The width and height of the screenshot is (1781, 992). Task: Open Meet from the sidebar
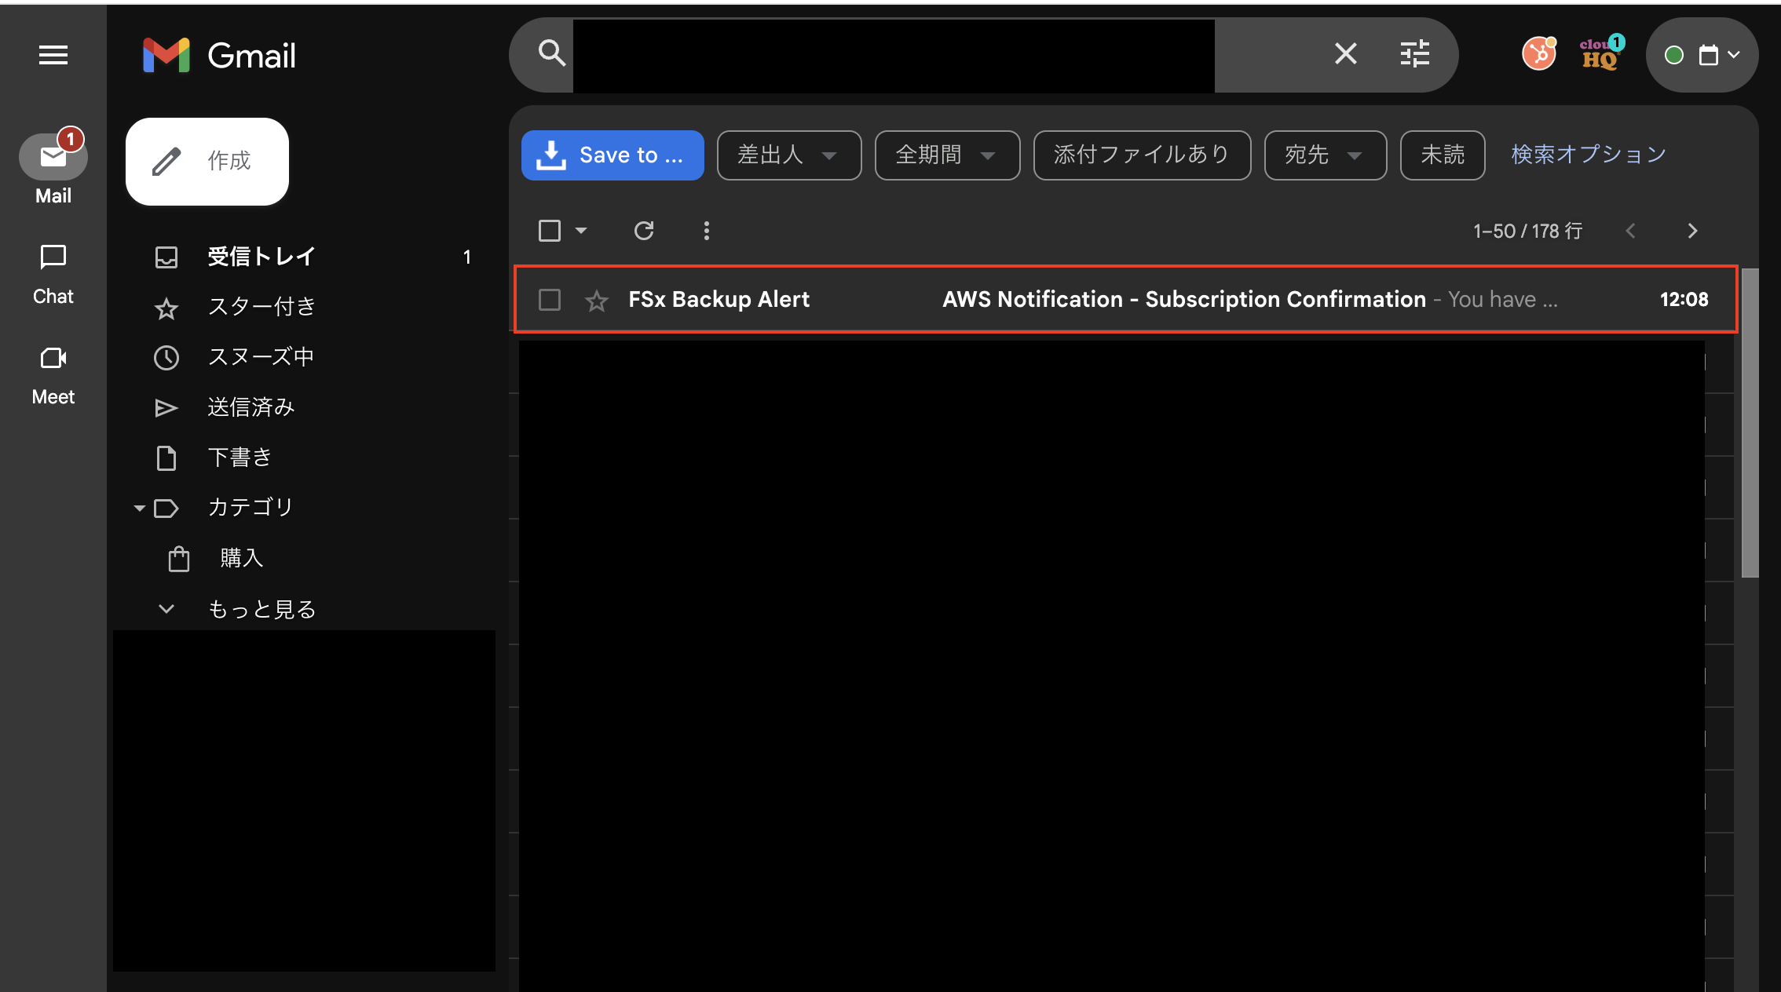[x=53, y=371]
